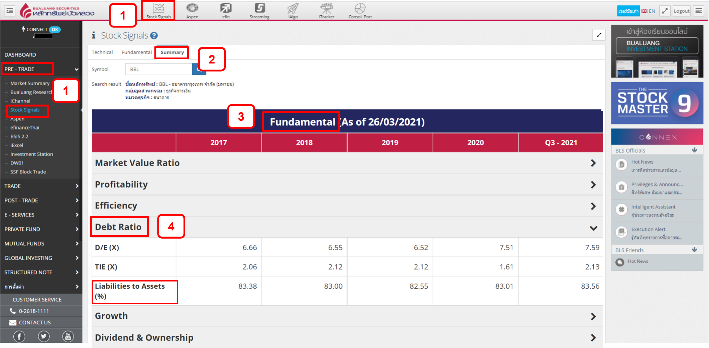Expand the Growth section
Screen dimensions: 709x348
[347, 316]
